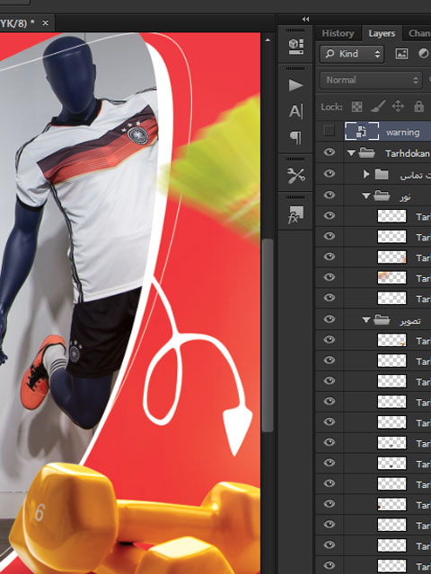
Task: Open the Actions panel play icon
Action: (295, 85)
